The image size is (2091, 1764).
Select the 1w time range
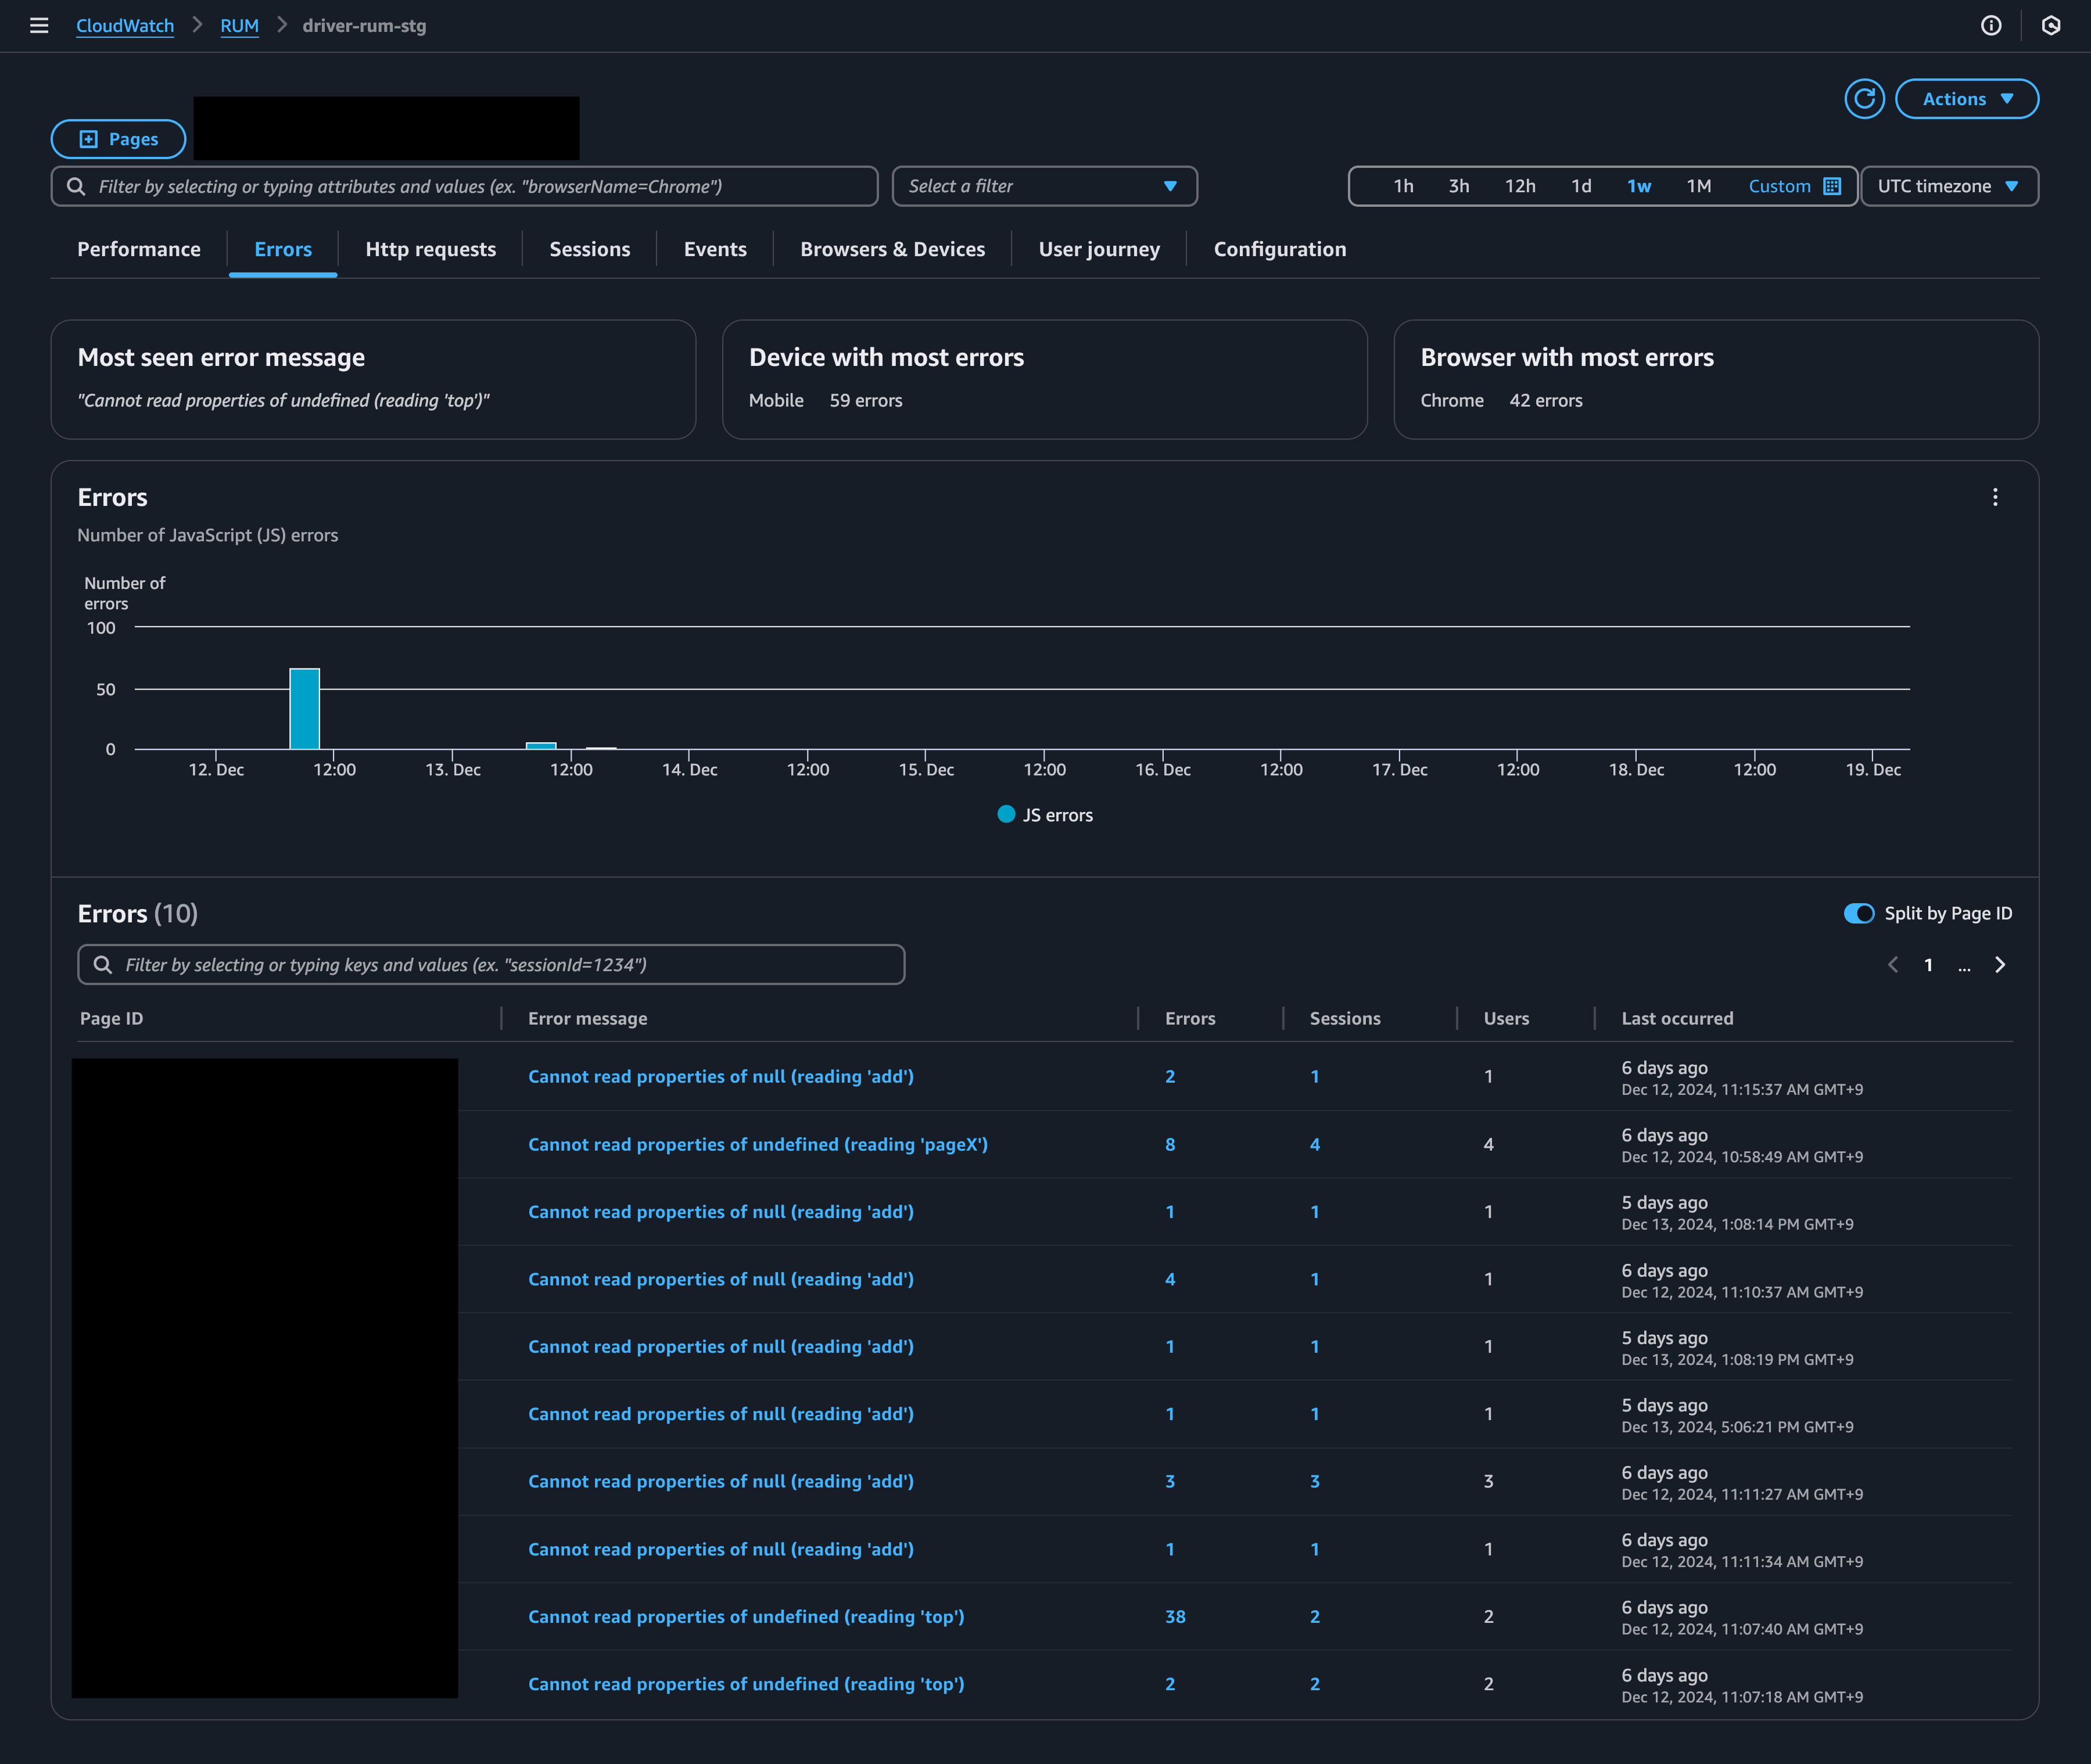point(1639,186)
